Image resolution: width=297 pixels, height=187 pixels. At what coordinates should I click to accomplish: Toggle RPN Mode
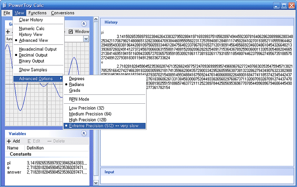tap(105, 99)
